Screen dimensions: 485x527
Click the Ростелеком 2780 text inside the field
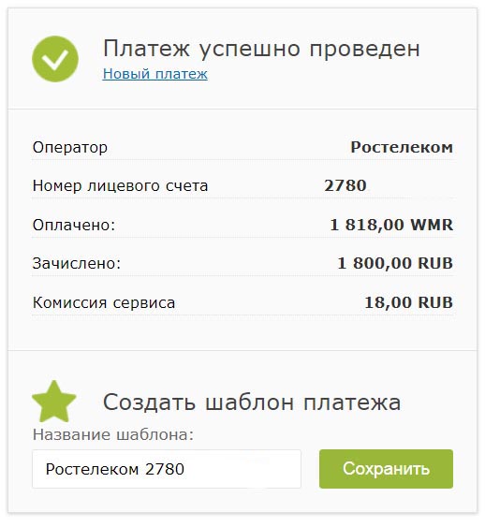click(x=115, y=469)
